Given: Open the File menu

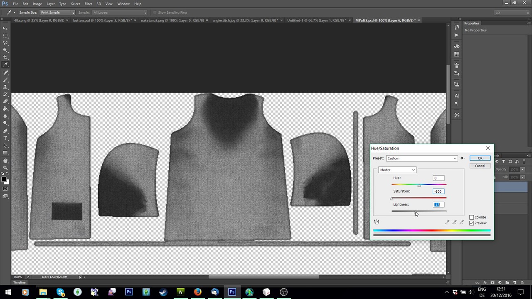Looking at the screenshot, I should [15, 4].
